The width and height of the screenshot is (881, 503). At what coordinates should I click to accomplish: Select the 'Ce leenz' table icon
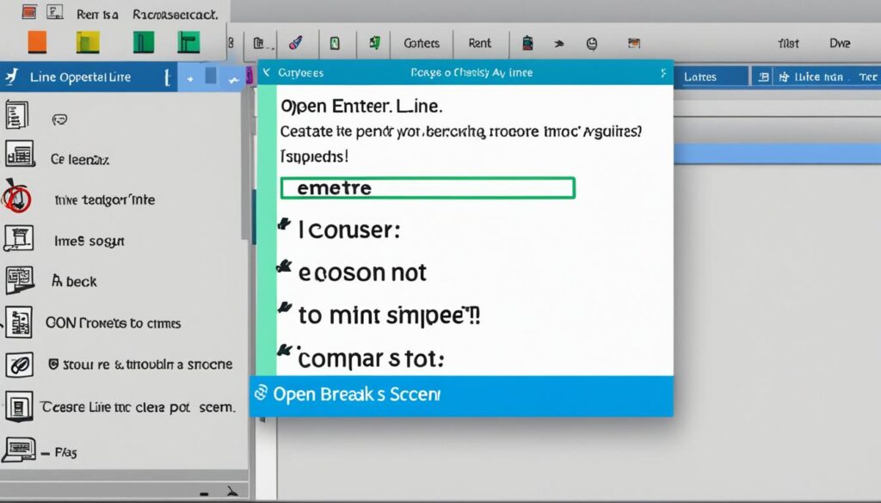[x=19, y=156]
